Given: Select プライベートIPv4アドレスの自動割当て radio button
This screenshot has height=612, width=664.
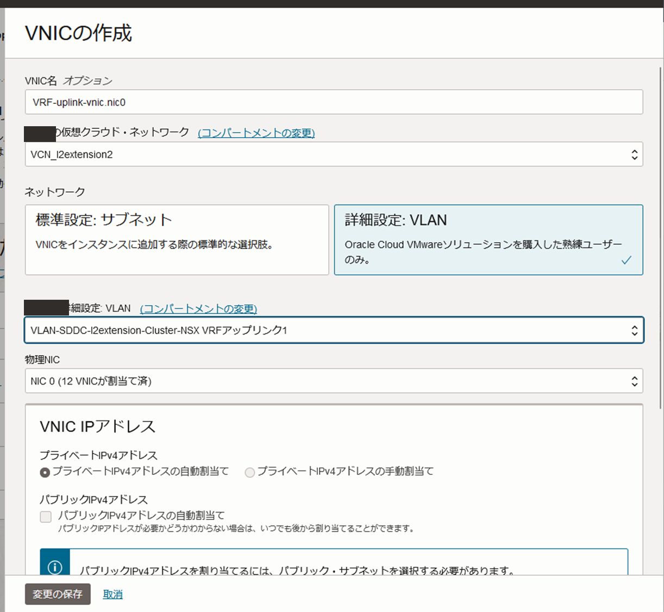Looking at the screenshot, I should point(45,472).
